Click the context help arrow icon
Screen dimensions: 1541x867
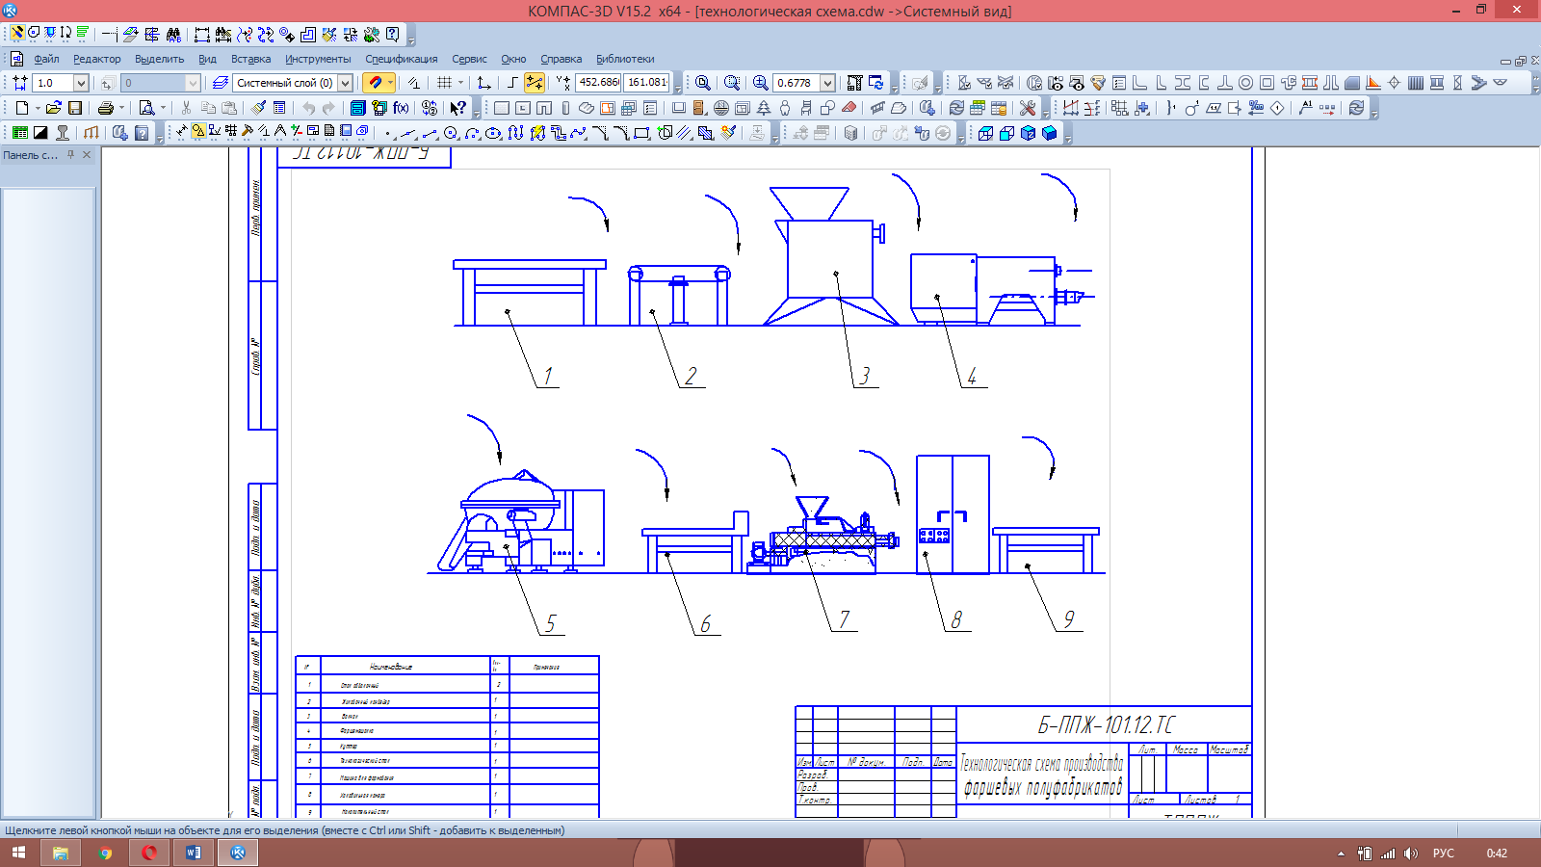coord(458,108)
